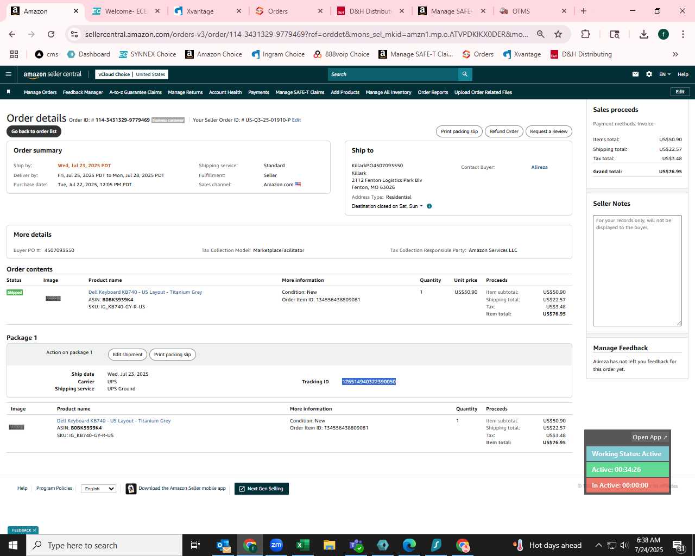The width and height of the screenshot is (695, 556).
Task: Open Microsoft Edge from the taskbar
Action: point(409,545)
